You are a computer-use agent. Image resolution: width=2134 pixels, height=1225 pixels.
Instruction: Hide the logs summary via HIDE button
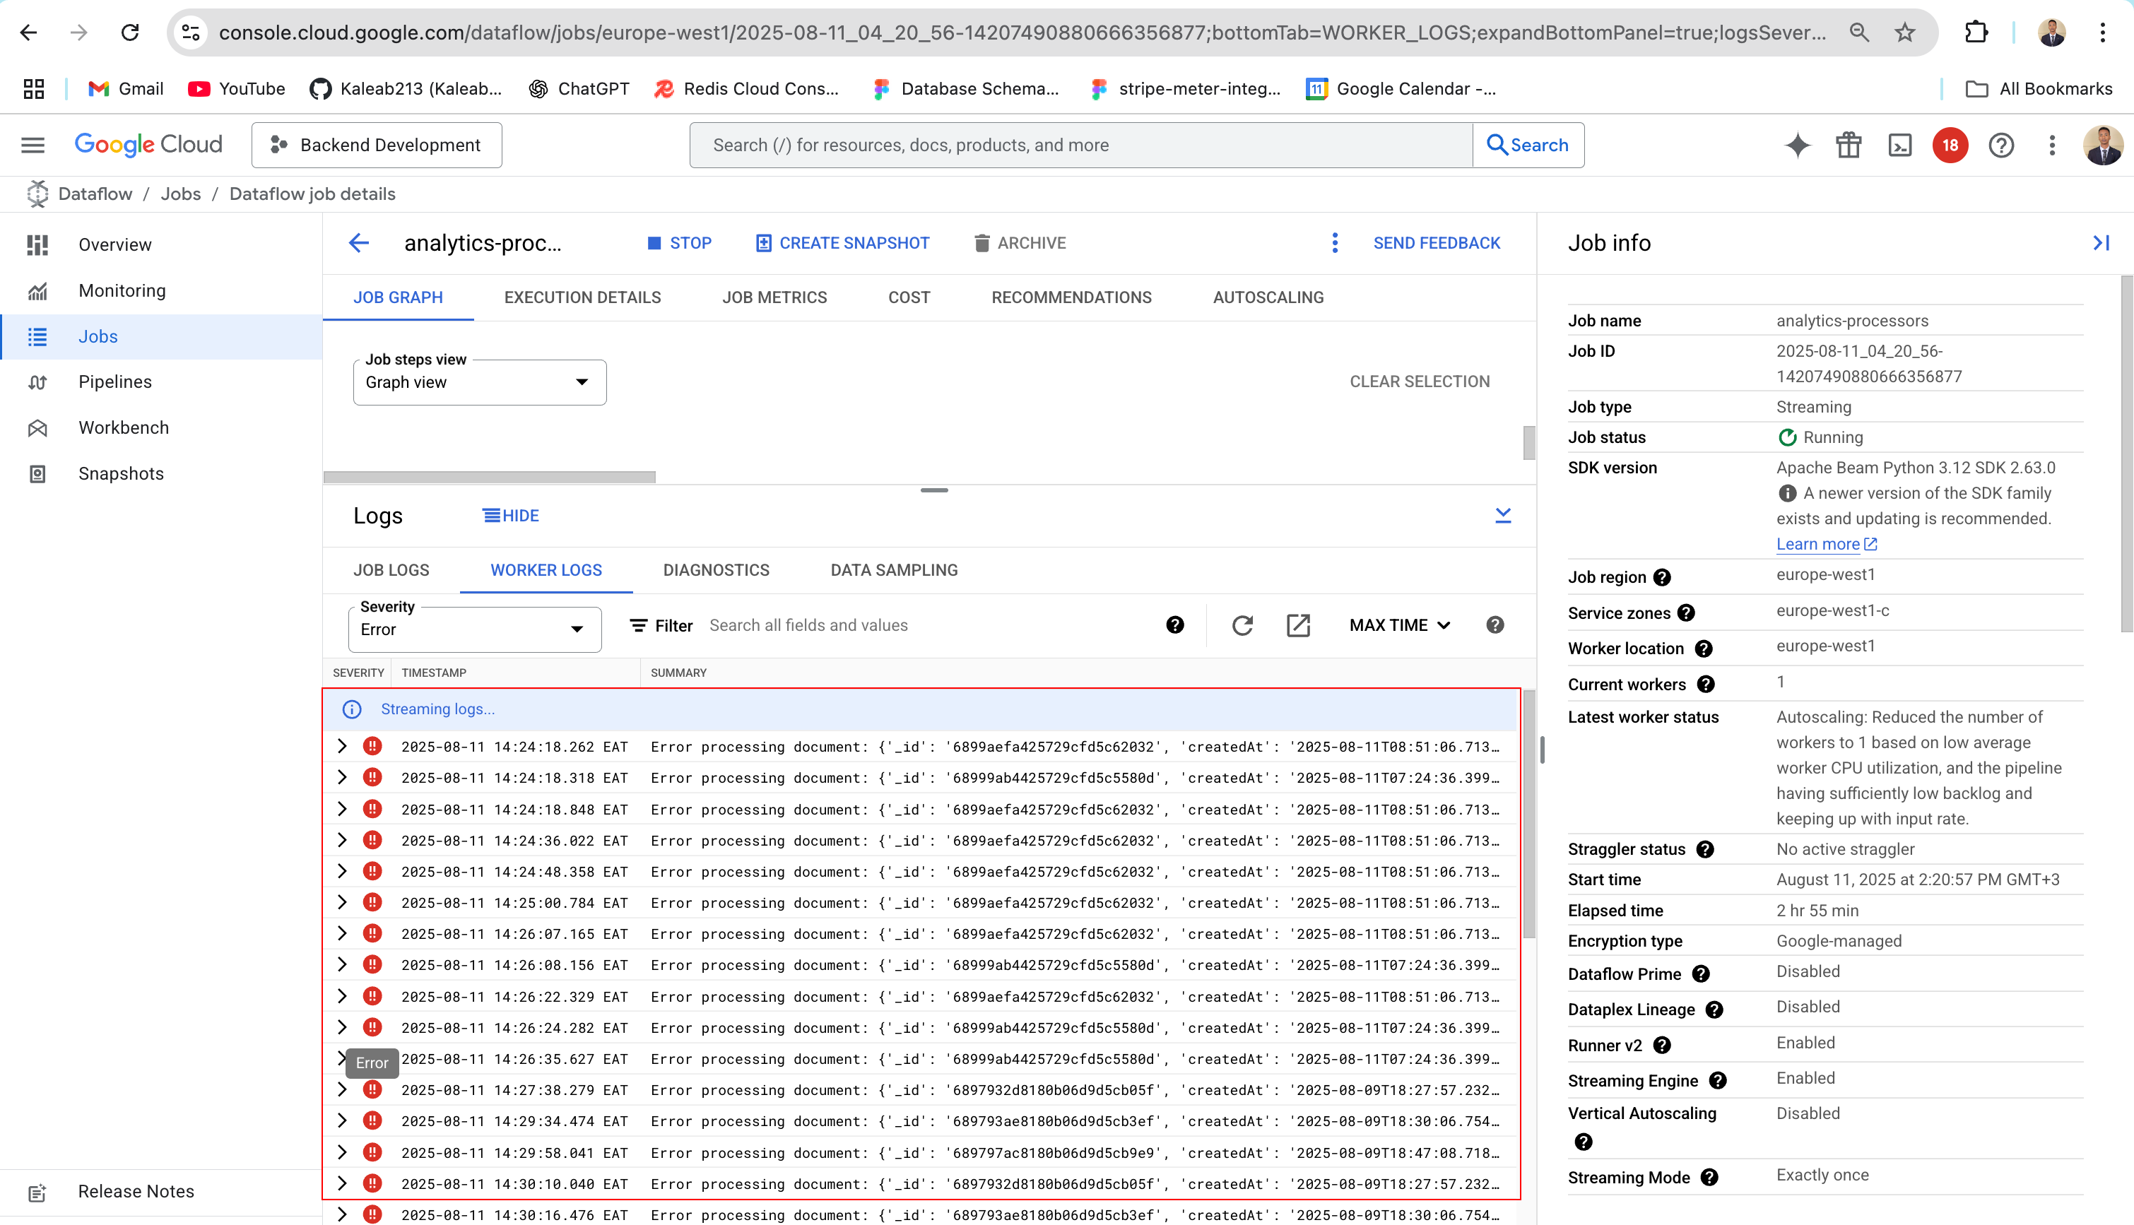coord(511,516)
